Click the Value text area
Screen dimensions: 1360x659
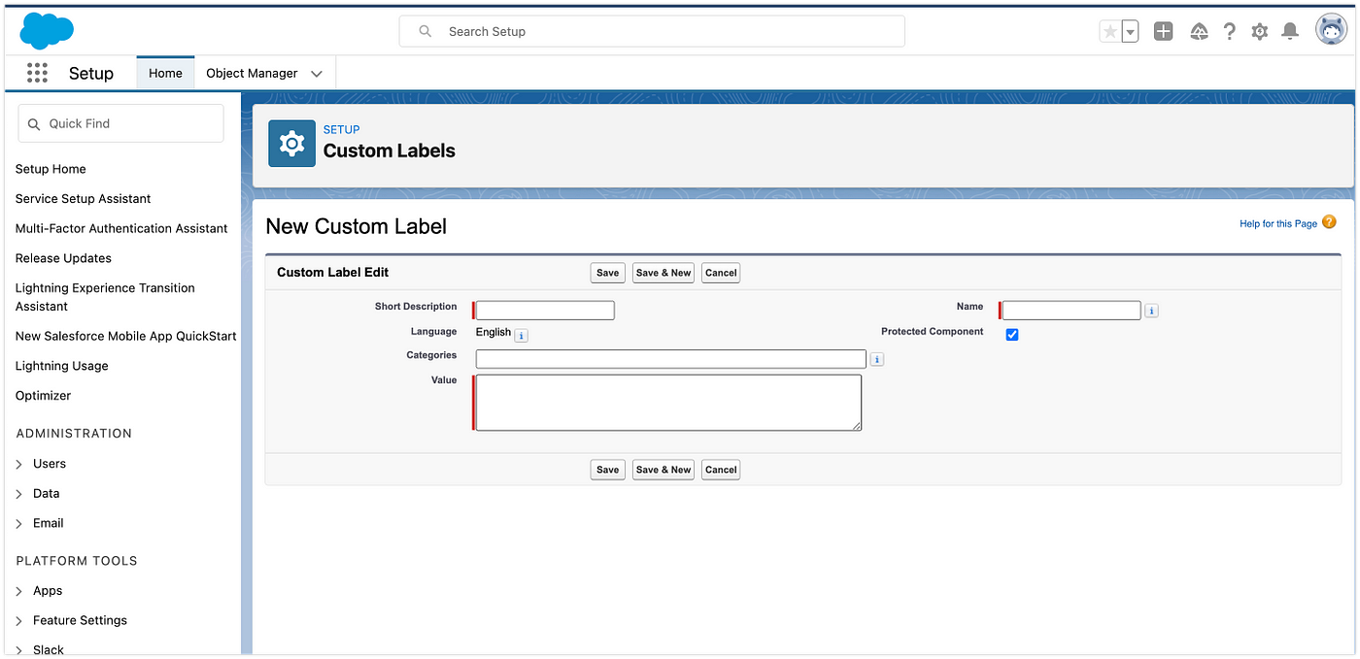668,403
